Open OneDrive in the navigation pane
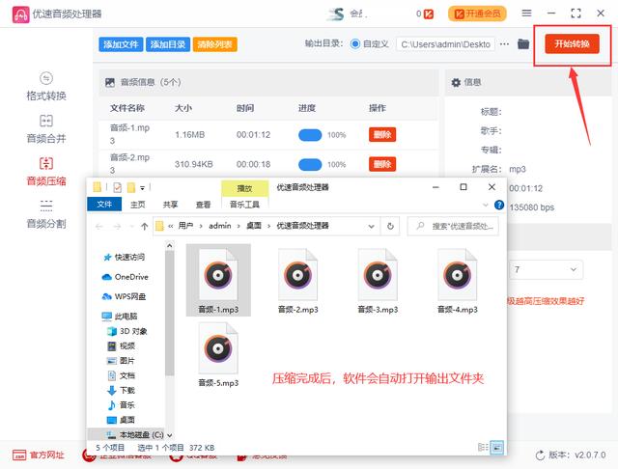Screen dimensions: 618x469 [126, 277]
